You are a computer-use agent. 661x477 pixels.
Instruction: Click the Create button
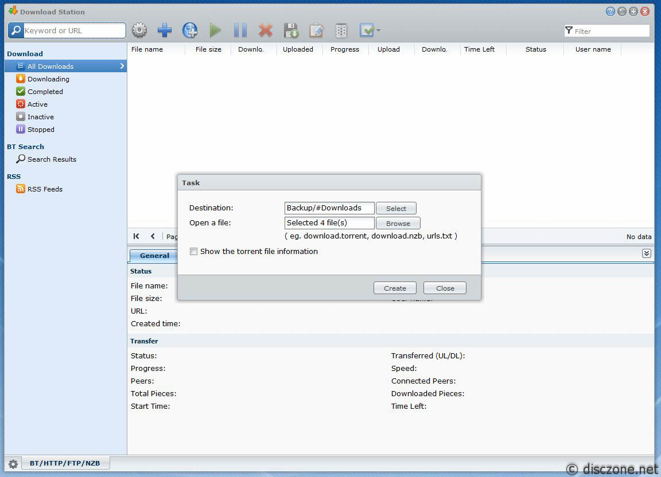point(395,288)
